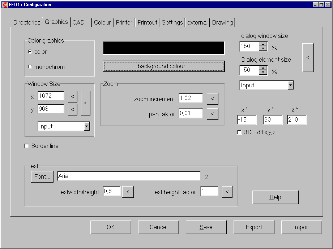Click the tall '<' button right of Window Size x/y

pyautogui.click(x=85, y=103)
